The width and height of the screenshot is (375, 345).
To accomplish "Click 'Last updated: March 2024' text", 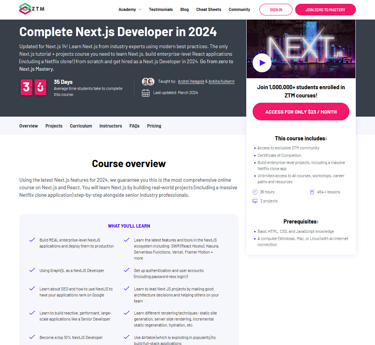I will (175, 93).
